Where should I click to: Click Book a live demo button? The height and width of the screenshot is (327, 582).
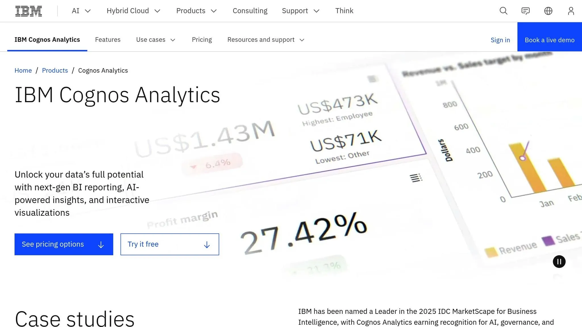[x=550, y=37]
